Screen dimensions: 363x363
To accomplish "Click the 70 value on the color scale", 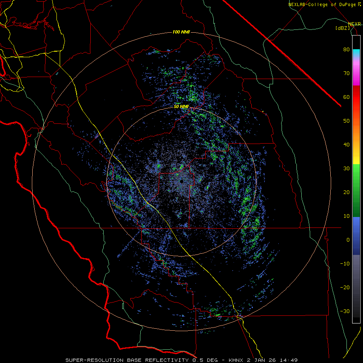I will point(346,73).
